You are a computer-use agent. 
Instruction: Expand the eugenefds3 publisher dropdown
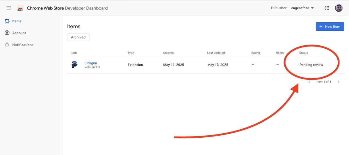click(302, 8)
